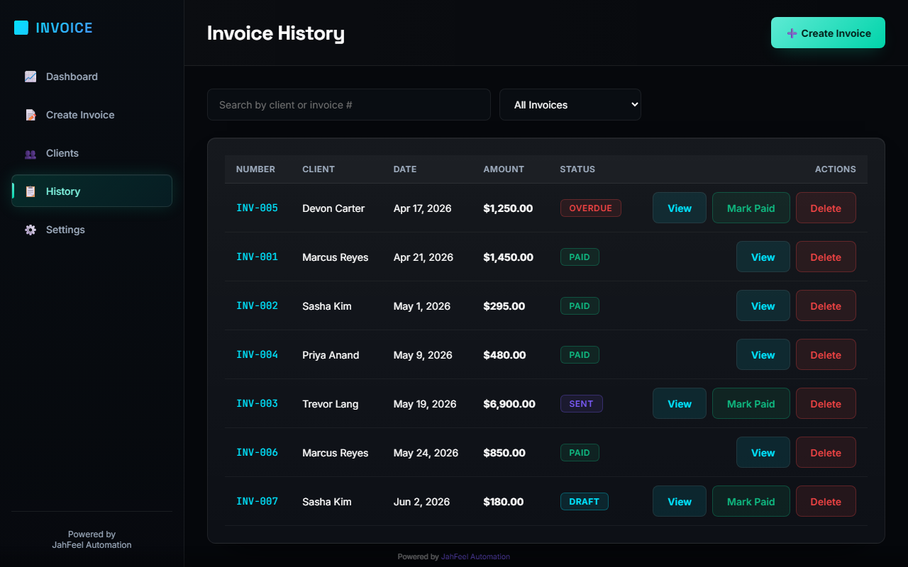Click client name Priya Anand
Screen dimensions: 908x567
tap(331, 355)
